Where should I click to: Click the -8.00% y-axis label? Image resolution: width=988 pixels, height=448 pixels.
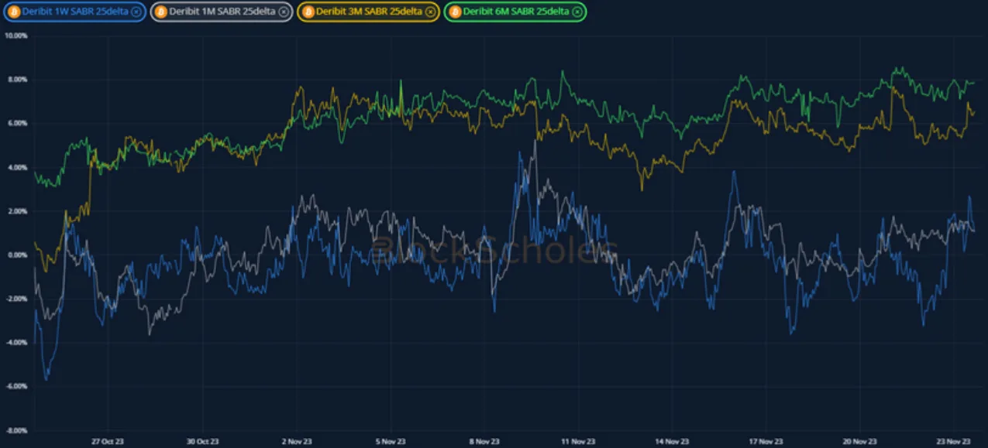pyautogui.click(x=17, y=430)
